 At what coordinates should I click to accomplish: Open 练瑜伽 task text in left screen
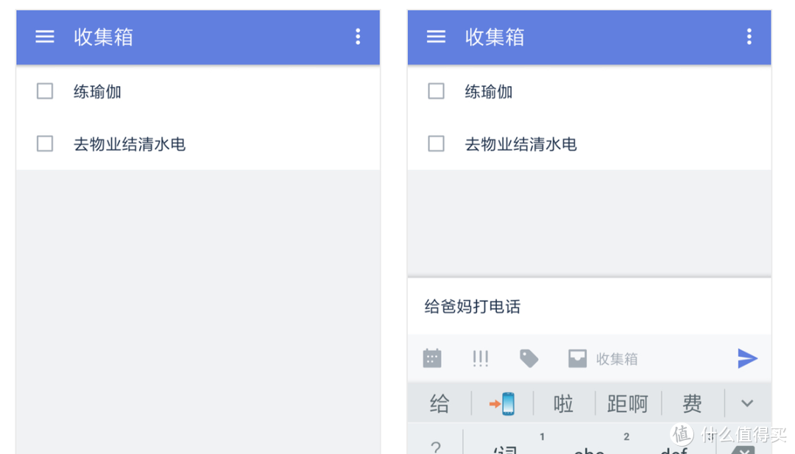(97, 92)
